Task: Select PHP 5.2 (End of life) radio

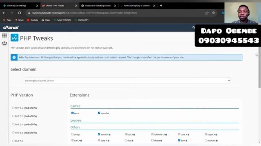Action: pos(13,108)
